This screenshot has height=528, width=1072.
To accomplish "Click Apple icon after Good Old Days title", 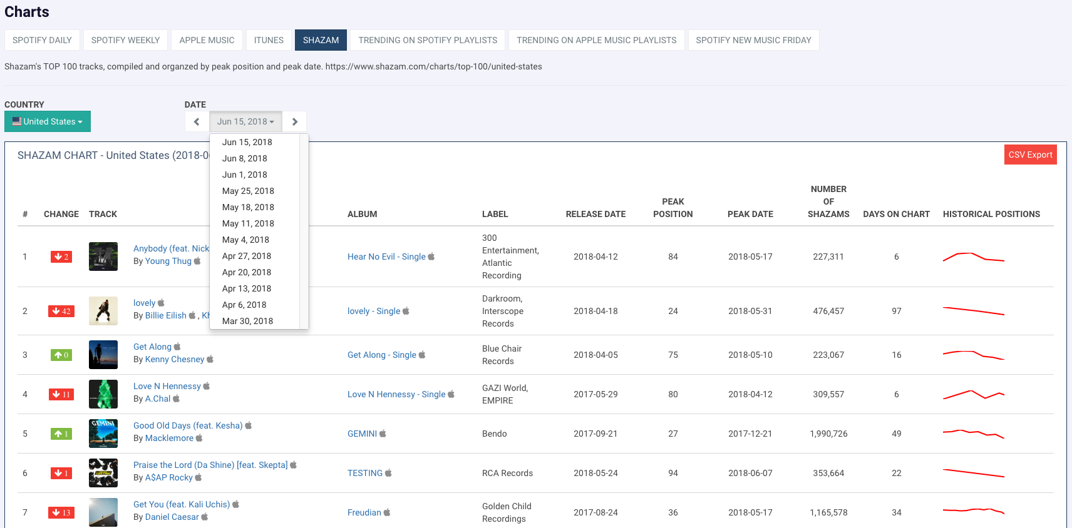I will pos(249,425).
